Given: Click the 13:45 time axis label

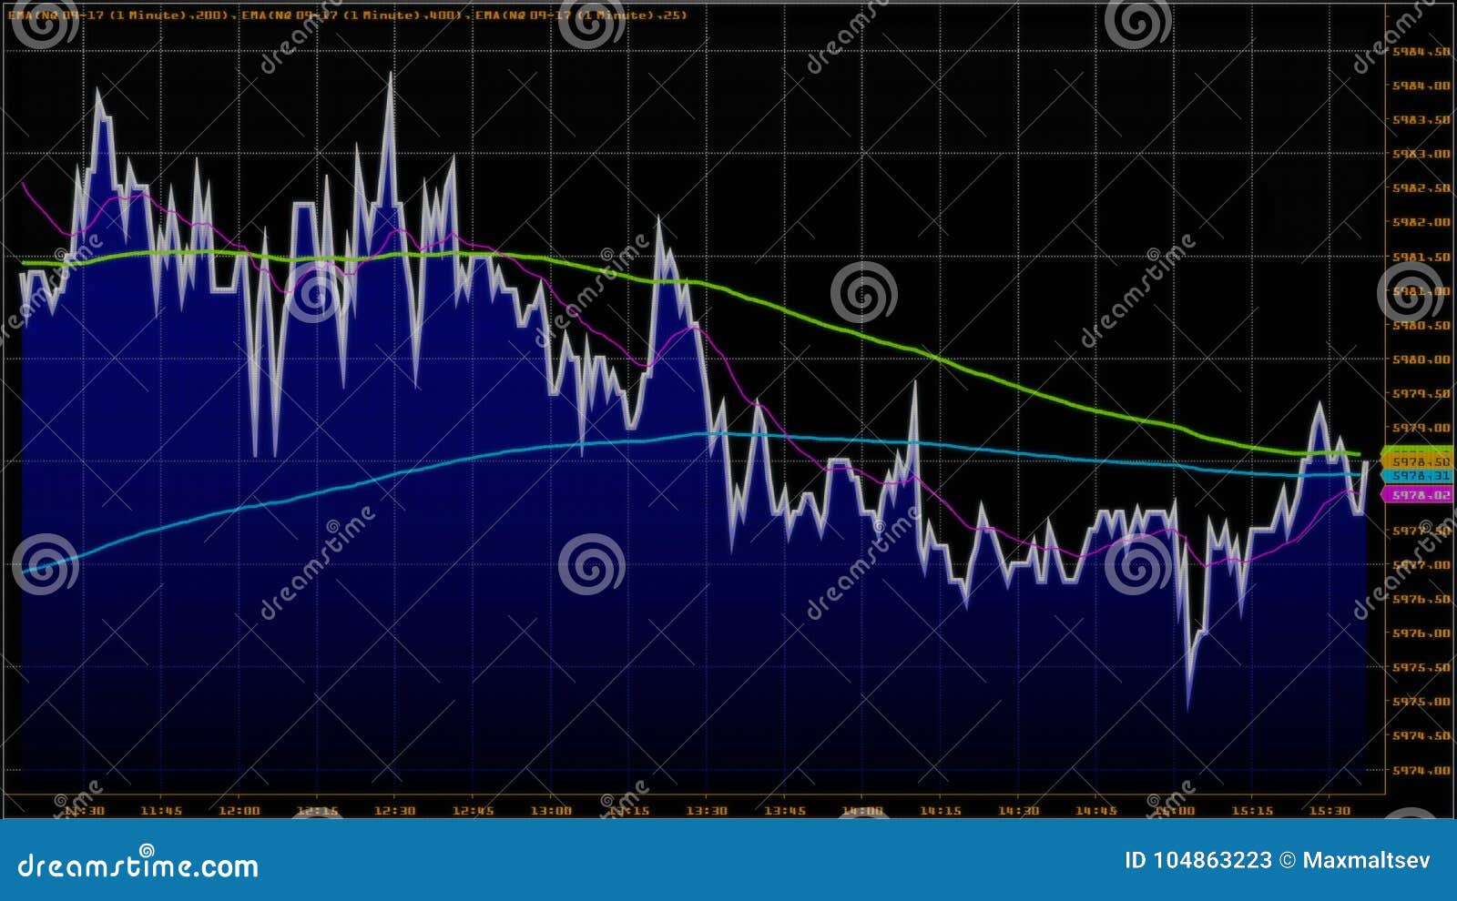Looking at the screenshot, I should coord(784,811).
